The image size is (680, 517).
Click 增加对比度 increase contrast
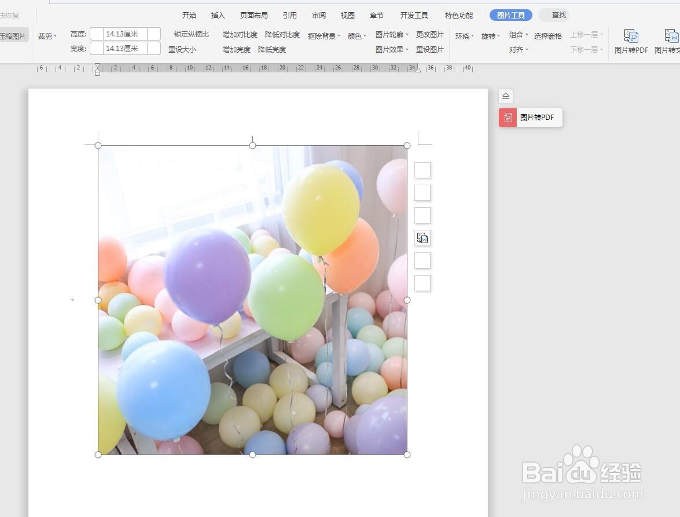[x=240, y=34]
